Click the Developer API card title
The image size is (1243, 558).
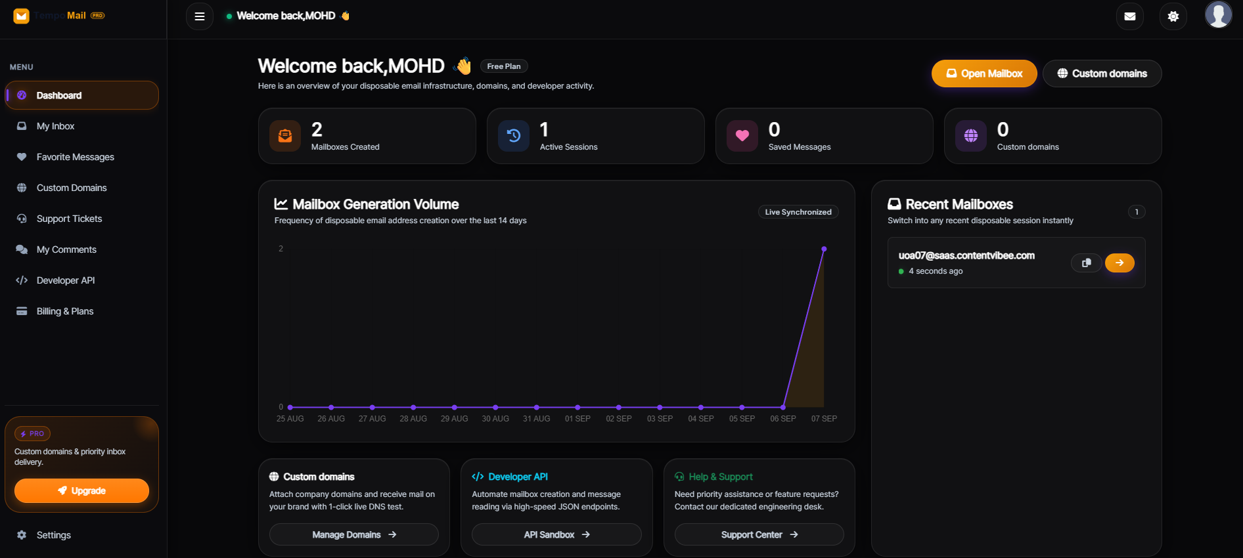coord(518,477)
